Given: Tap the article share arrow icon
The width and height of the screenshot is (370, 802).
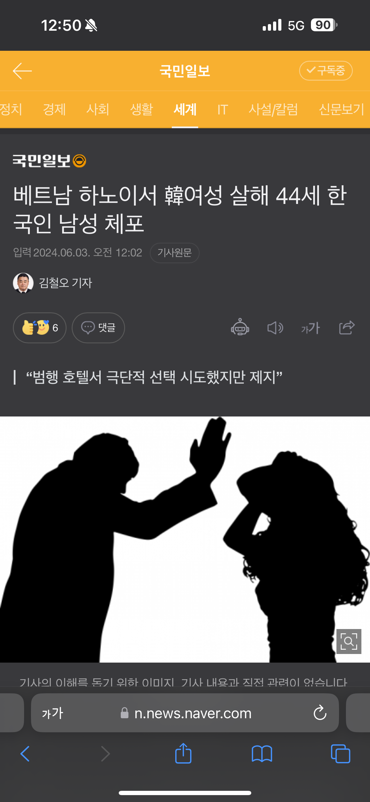Looking at the screenshot, I should (347, 328).
